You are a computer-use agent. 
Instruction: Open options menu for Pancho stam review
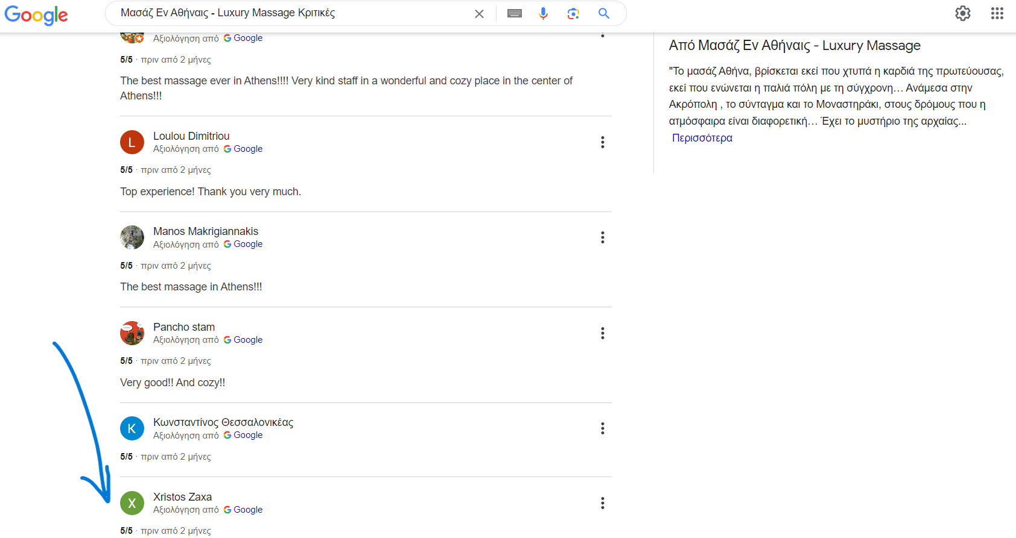[602, 333]
